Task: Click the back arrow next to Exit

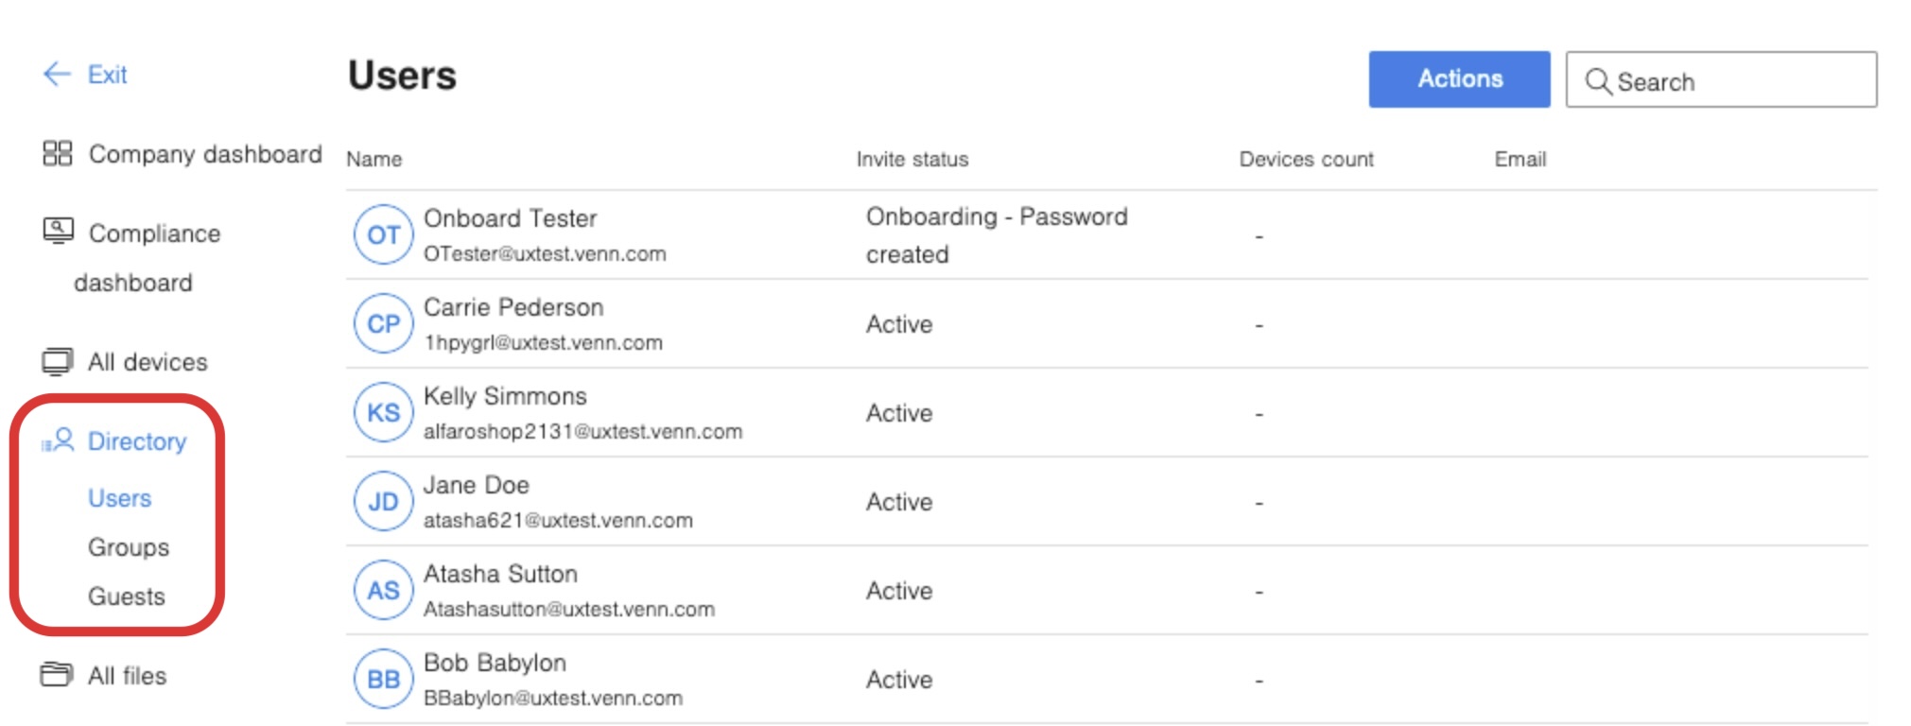Action: (56, 74)
